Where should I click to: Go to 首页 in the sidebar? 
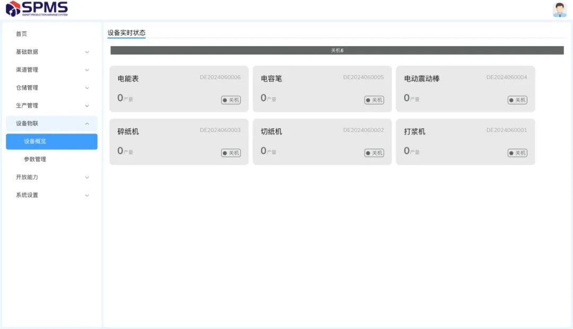coord(21,34)
